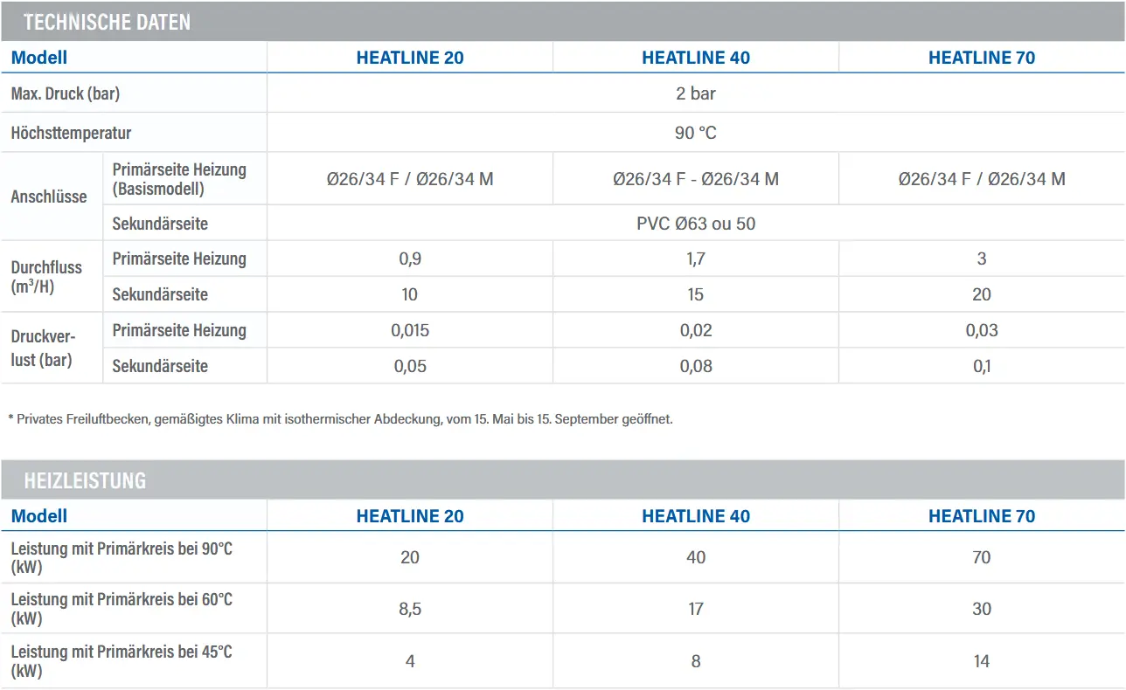Click 'Sekundärseite' label in Durchfluss rows
Viewport: 1126px width, 690px height.
pos(160,294)
